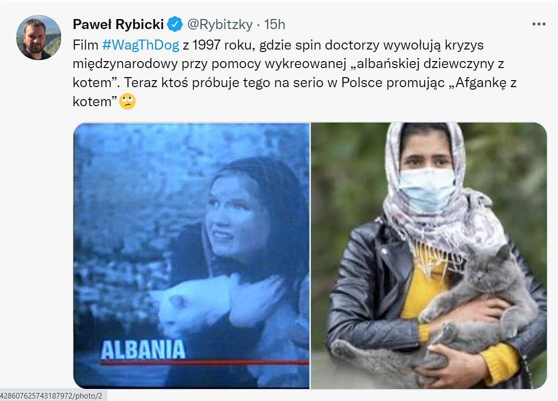Image resolution: width=558 pixels, height=401 pixels.
Task: Visit the @Rybitzky handle profile
Action: tap(220, 24)
